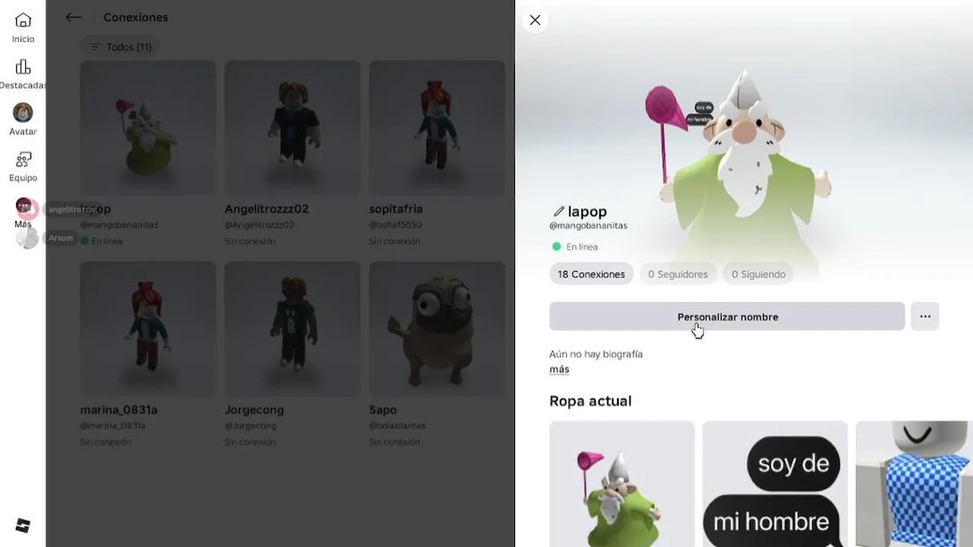Open the Todos (11) filter
The width and height of the screenshot is (973, 547).
click(120, 47)
